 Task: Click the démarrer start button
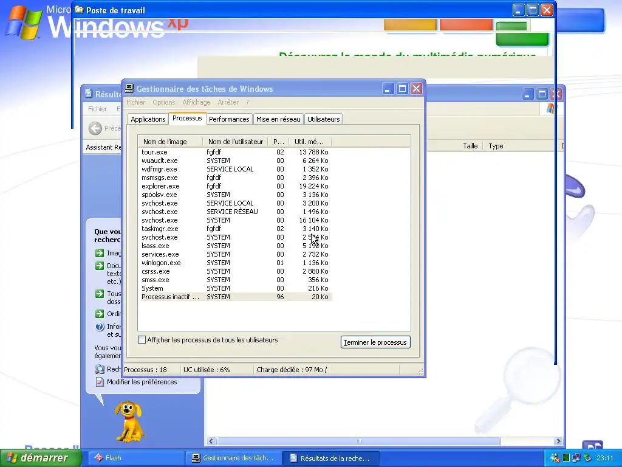click(41, 458)
